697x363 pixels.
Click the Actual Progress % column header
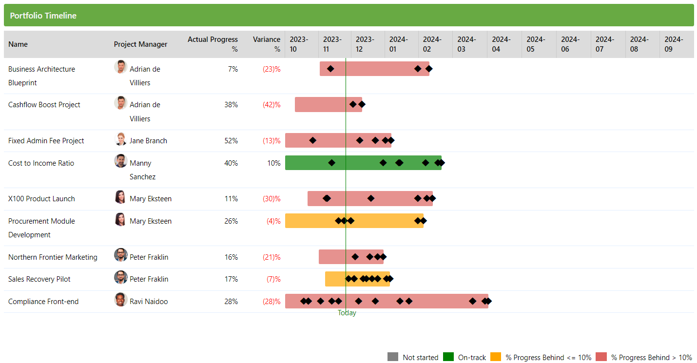pyautogui.click(x=213, y=44)
